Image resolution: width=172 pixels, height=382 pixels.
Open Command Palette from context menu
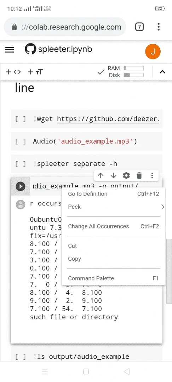[114, 278]
